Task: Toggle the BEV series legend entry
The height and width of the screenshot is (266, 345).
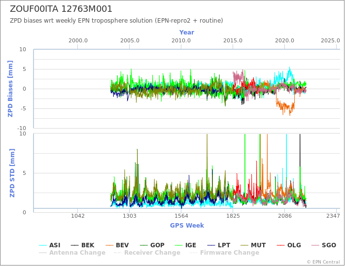Action: [x=117, y=245]
